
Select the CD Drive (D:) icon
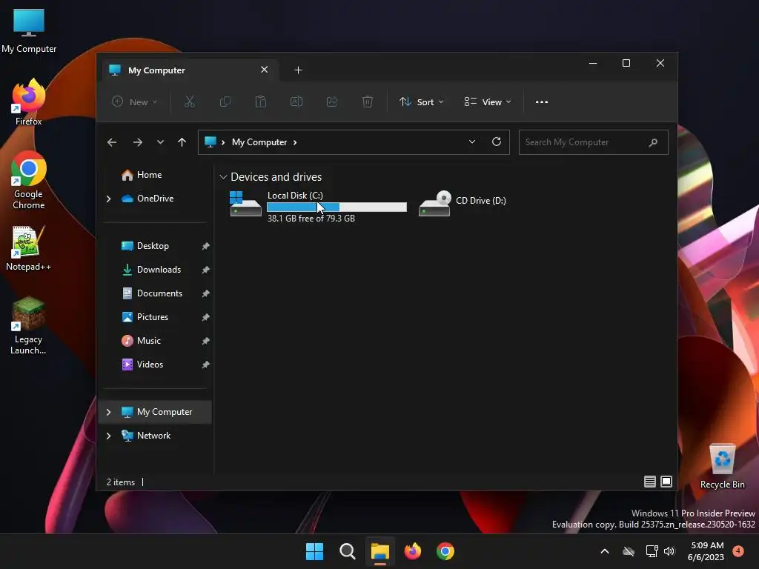pyautogui.click(x=434, y=204)
